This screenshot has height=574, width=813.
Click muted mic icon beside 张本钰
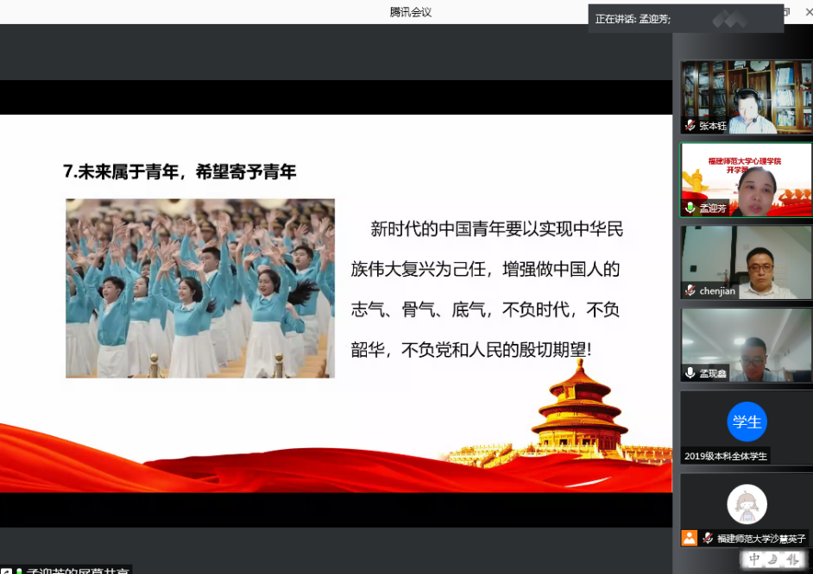pos(690,125)
